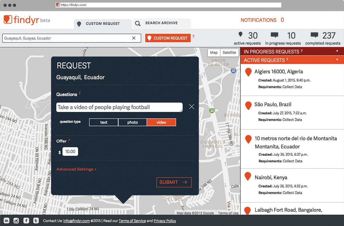This screenshot has height=226, width=344.
Task: Open the Search Archive tab
Action: [x=161, y=23]
